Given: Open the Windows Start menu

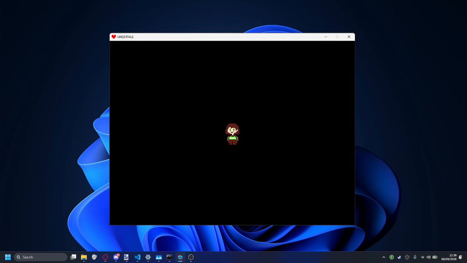Looking at the screenshot, I should point(8,257).
